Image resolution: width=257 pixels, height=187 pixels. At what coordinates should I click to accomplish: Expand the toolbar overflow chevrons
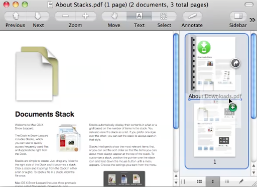point(252,20)
